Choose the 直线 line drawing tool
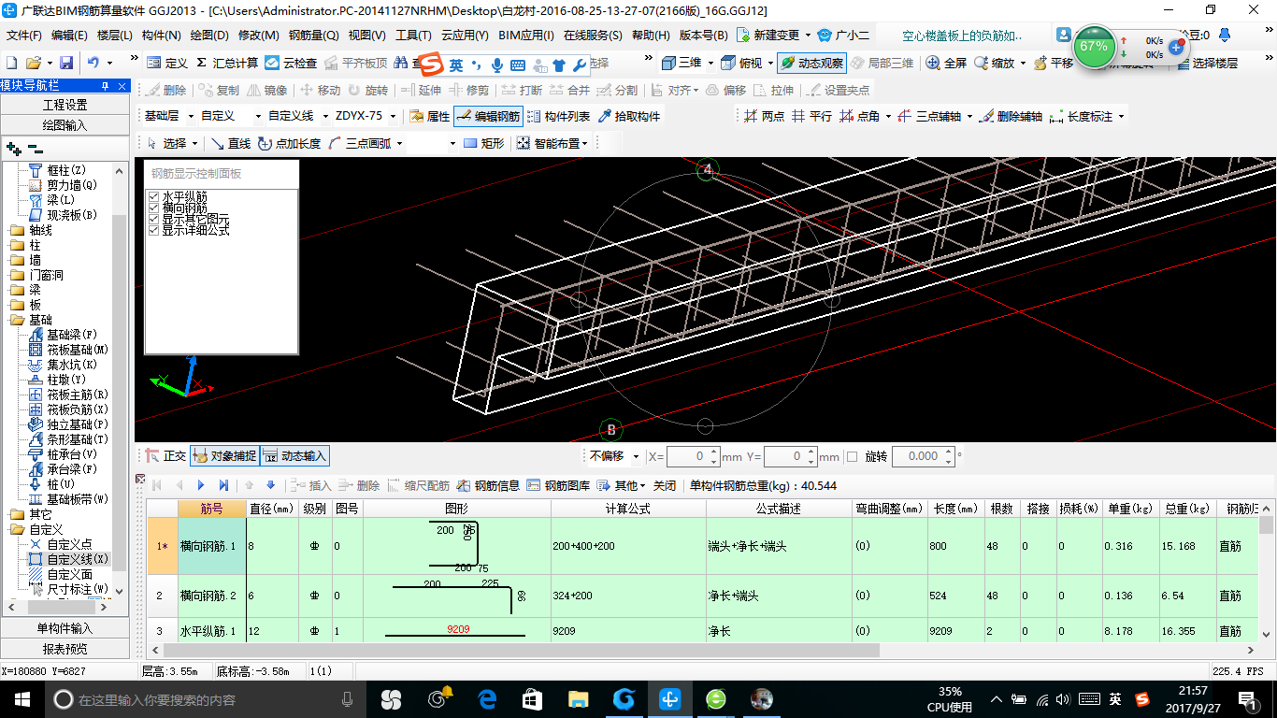 coord(230,143)
